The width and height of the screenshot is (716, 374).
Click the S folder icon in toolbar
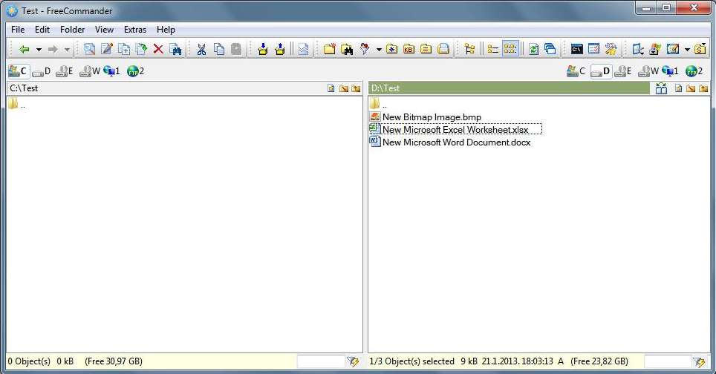pyautogui.click(x=700, y=49)
